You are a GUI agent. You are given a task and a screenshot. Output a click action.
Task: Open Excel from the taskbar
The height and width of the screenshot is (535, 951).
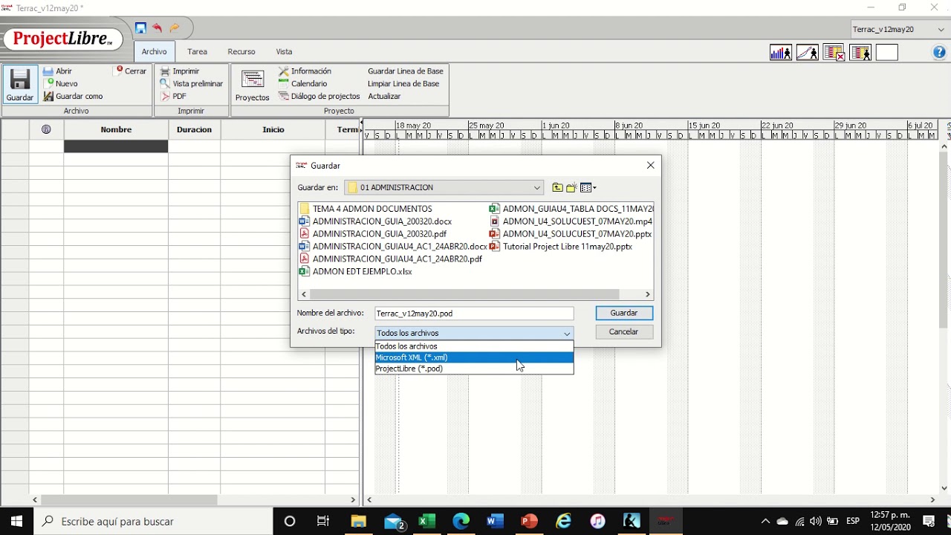click(x=426, y=522)
